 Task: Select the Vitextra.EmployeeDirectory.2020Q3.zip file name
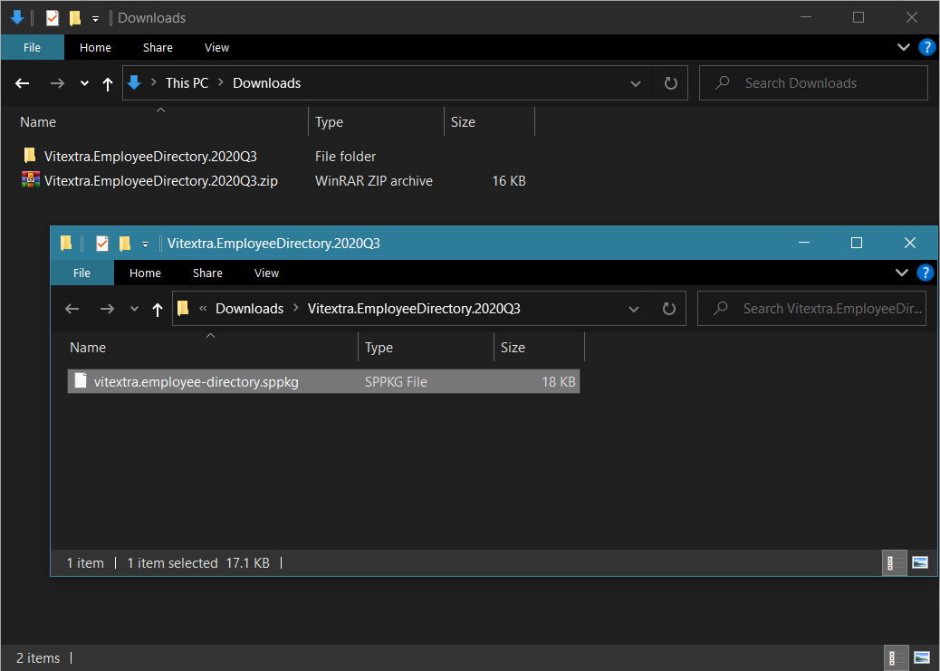tap(160, 181)
